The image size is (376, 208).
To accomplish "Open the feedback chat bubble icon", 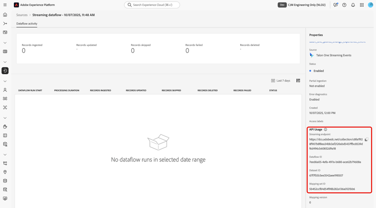I will tap(335, 5).
